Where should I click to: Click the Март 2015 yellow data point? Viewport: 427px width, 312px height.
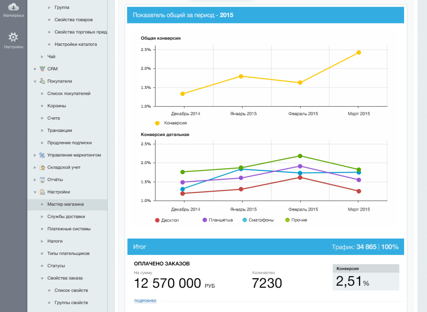pos(359,53)
